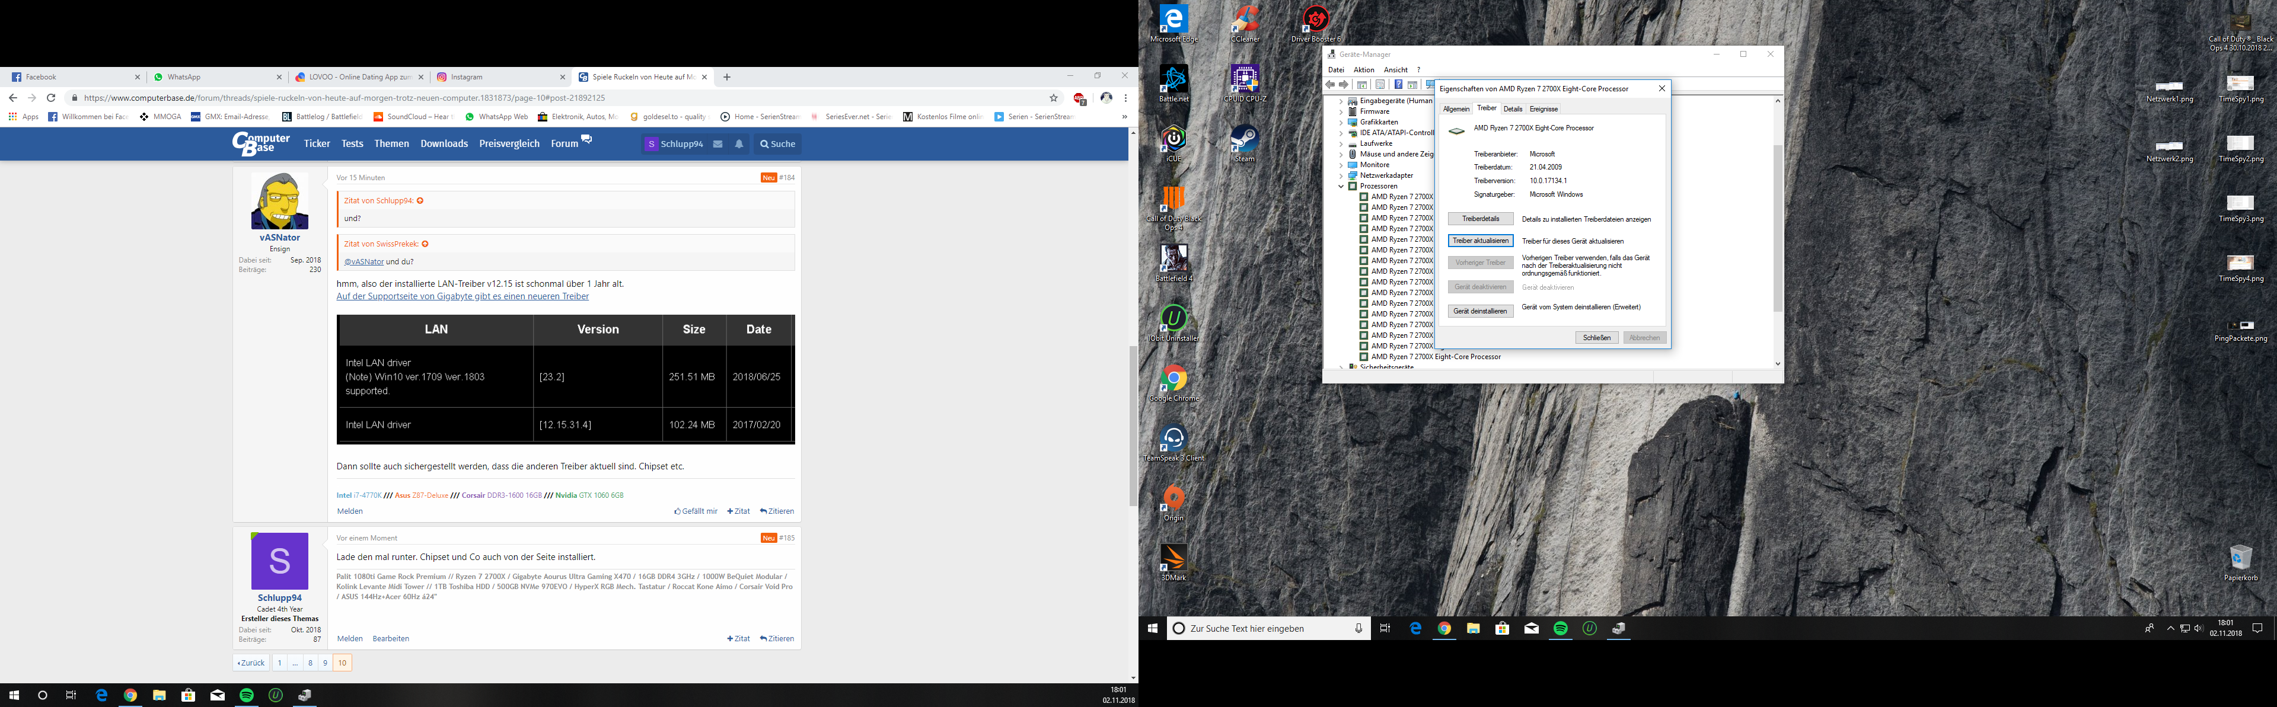Go to forum page 9
Screen dimensions: 2277x707
tap(326, 663)
